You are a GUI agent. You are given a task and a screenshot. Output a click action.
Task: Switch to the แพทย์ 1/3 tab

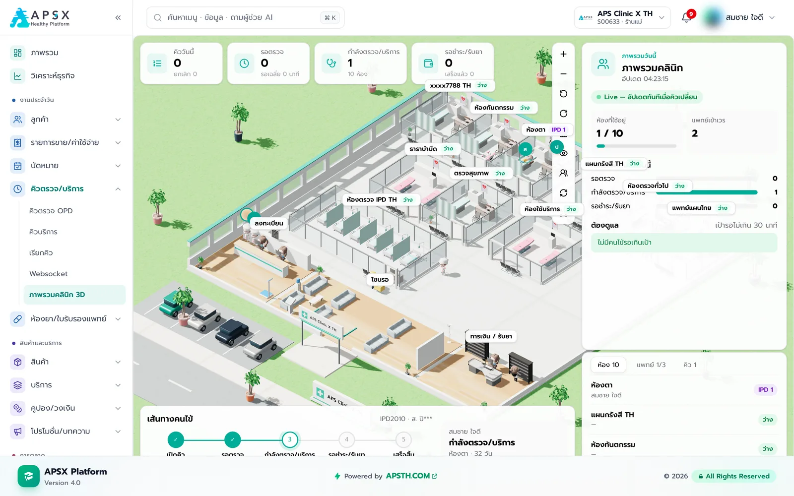pos(651,365)
